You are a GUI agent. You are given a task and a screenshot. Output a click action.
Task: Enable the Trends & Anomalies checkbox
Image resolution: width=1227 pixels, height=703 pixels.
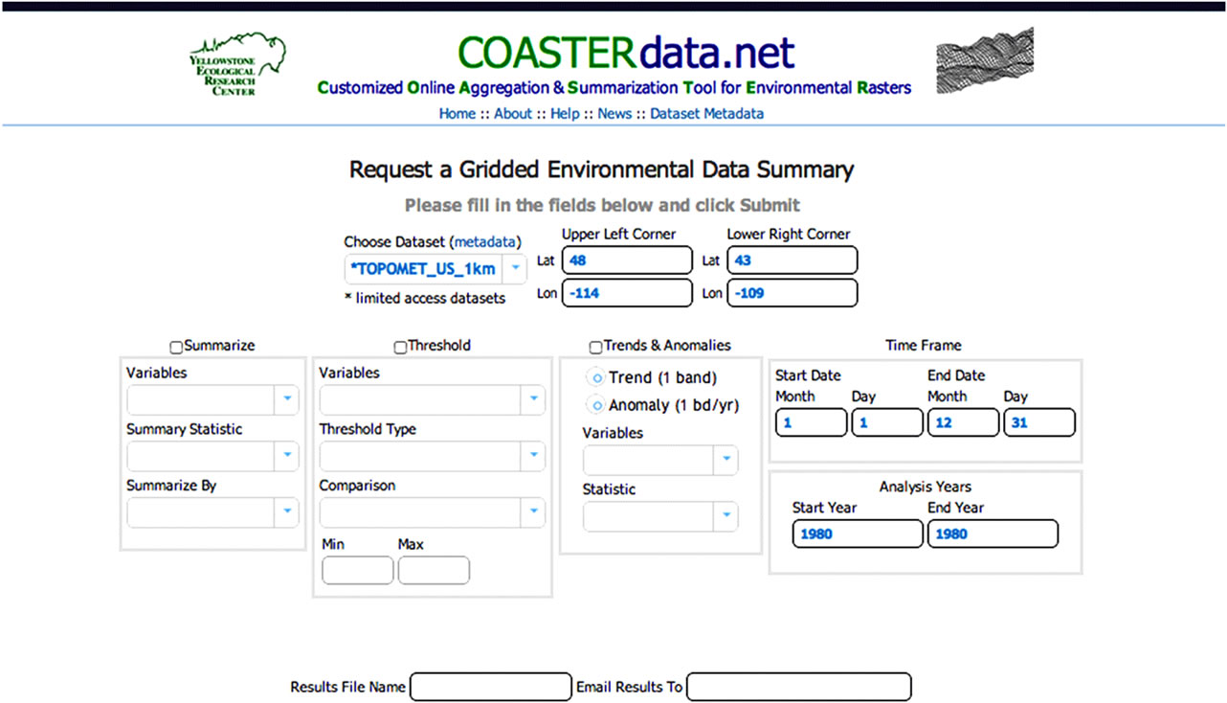point(595,347)
